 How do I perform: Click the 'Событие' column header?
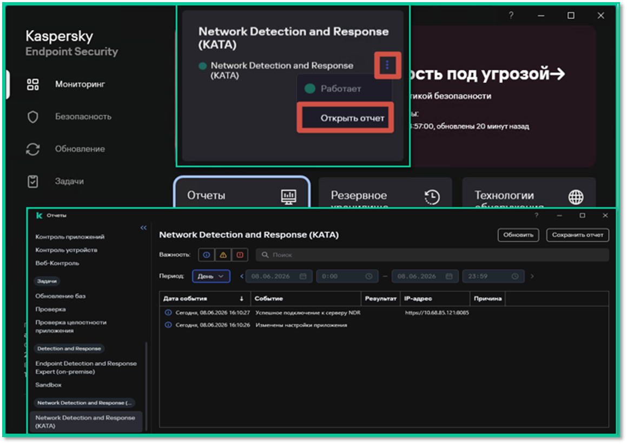click(306, 298)
